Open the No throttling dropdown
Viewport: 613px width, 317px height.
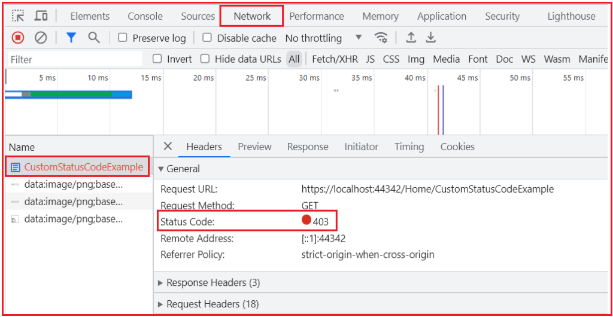point(324,38)
